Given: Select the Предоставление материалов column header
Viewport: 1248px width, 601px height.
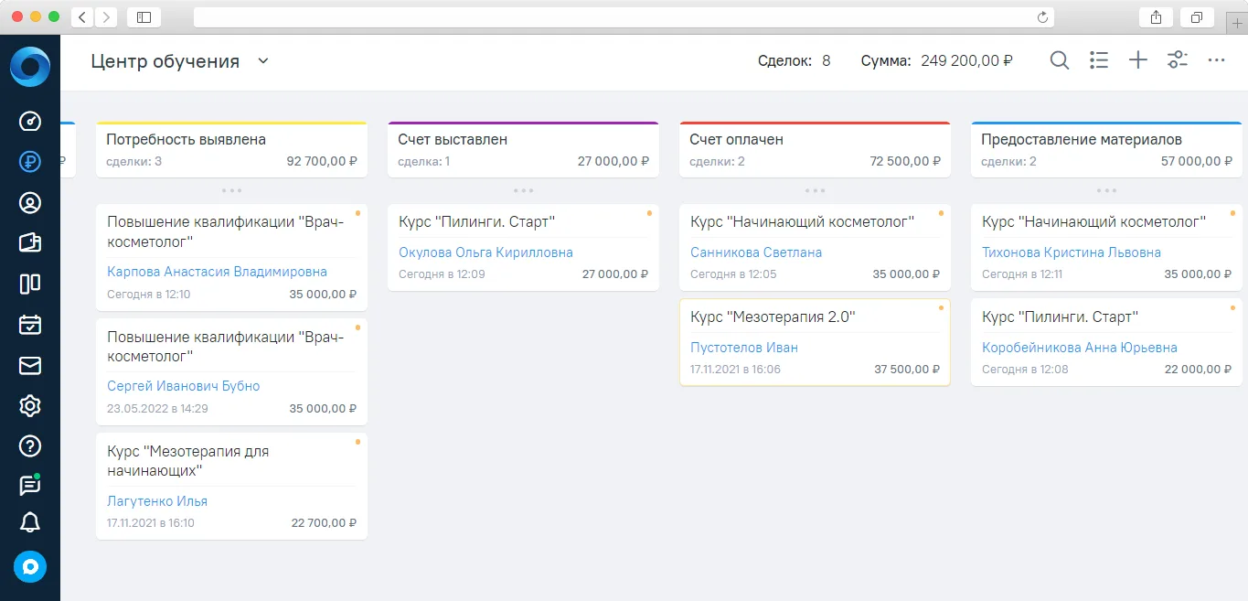Looking at the screenshot, I should 1106,150.
